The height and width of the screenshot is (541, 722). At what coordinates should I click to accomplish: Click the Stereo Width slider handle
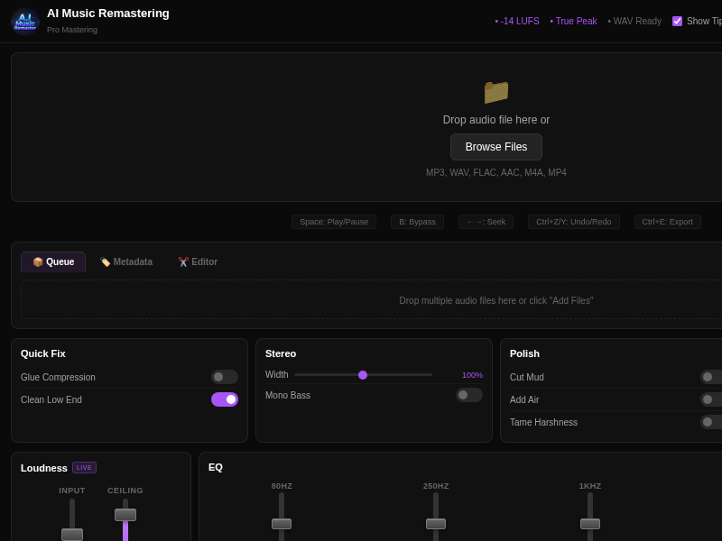(363, 375)
